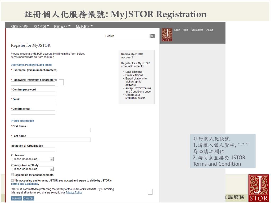Viewport: 271px width, 203px height.
Task: Click the JSTOR logo in header
Action: pos(167,35)
